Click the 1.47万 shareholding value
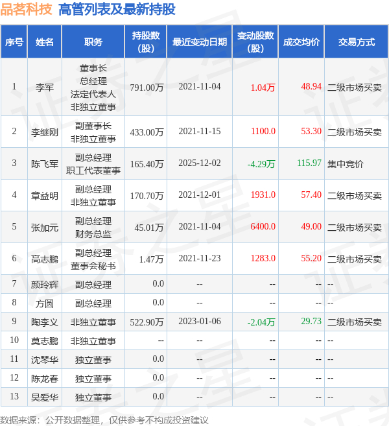The height and width of the screenshot is (426, 389). 151,259
